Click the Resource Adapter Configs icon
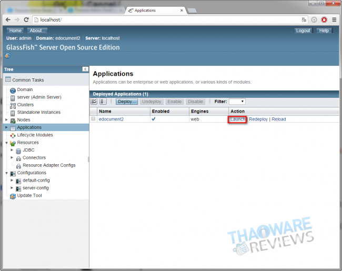The height and width of the screenshot is (271, 342). coord(18,166)
